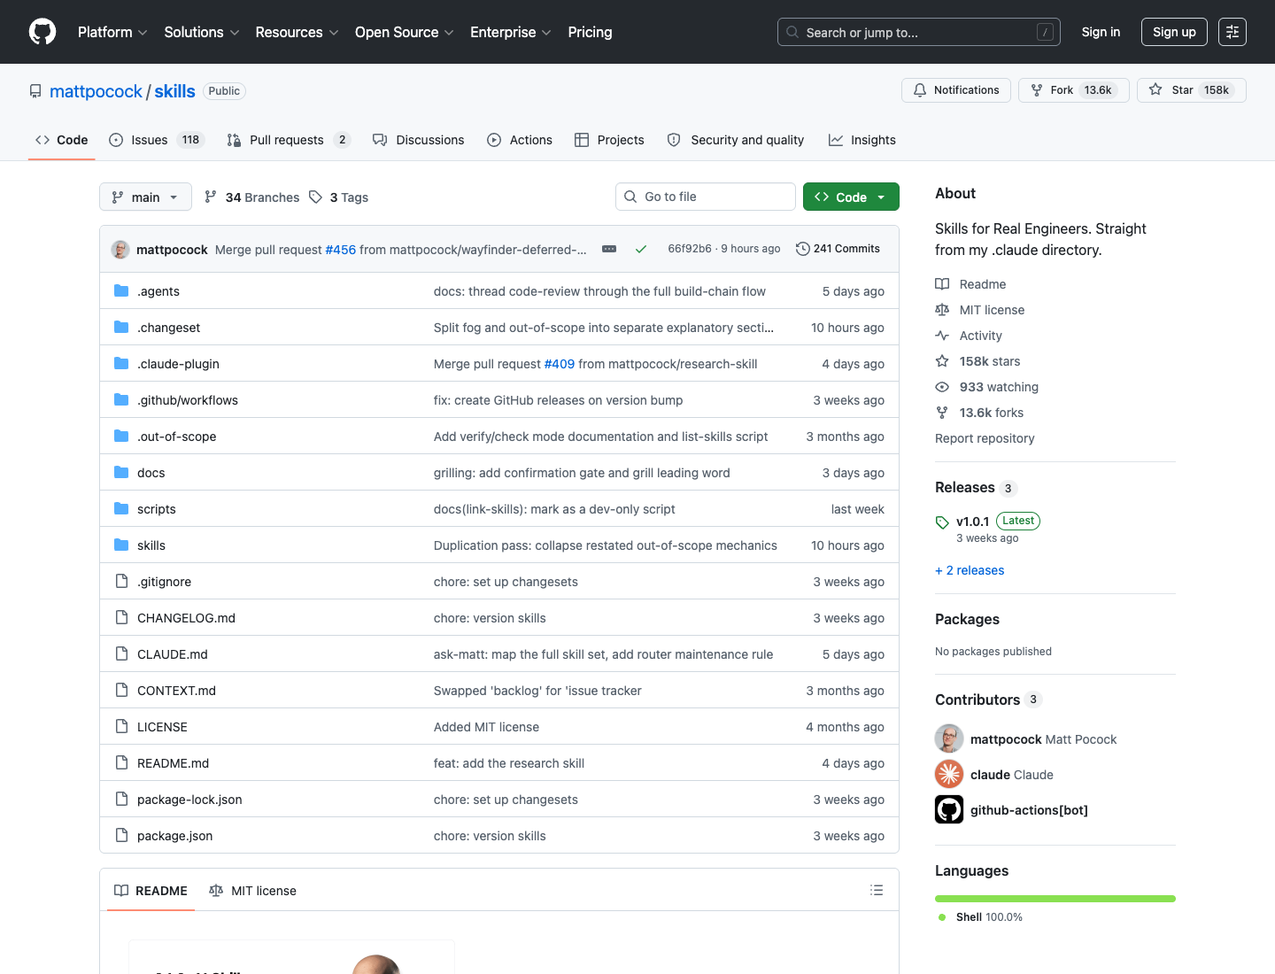Viewport: 1275px width, 974px height.
Task: Open the 241 Commits history link
Action: (x=838, y=249)
